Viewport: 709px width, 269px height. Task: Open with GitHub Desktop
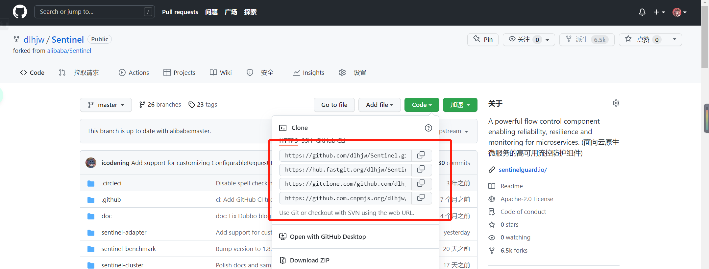pyautogui.click(x=323, y=237)
